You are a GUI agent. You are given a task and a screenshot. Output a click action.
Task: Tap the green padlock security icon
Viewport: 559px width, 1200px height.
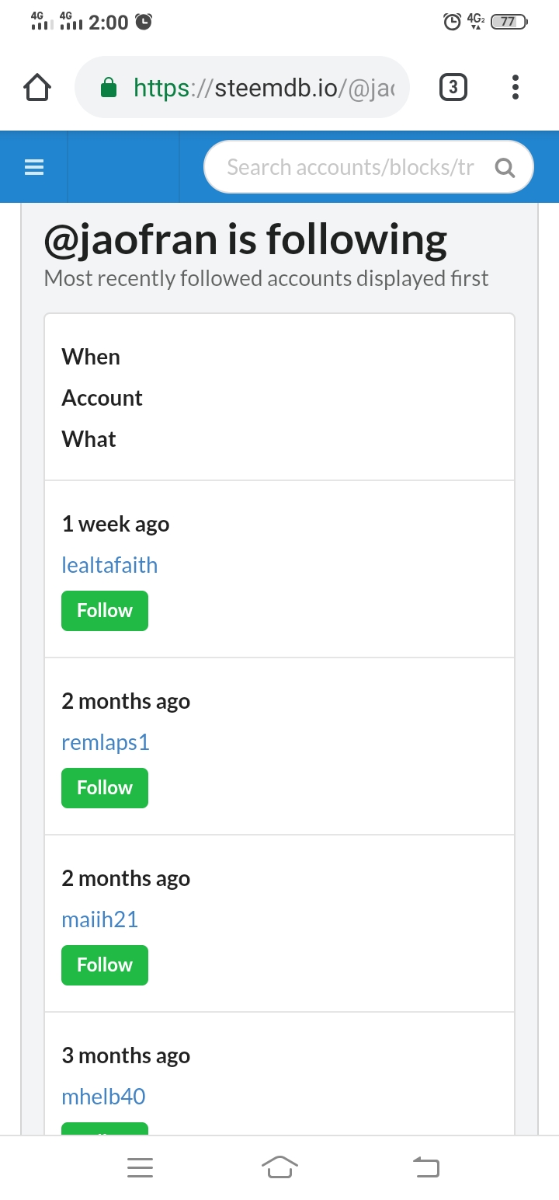click(109, 88)
